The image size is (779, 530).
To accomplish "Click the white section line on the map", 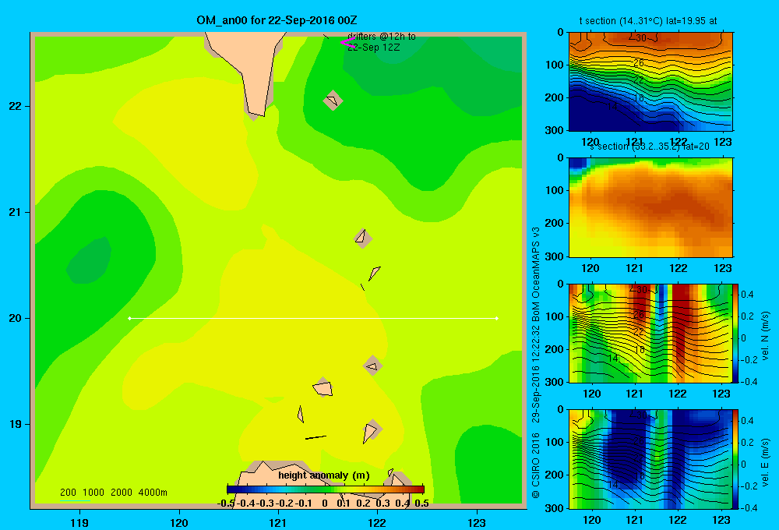I will click(313, 318).
